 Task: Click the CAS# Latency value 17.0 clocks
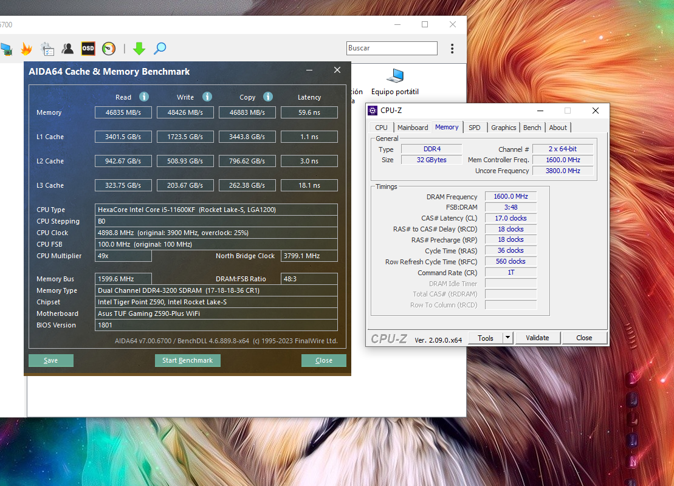tap(511, 218)
